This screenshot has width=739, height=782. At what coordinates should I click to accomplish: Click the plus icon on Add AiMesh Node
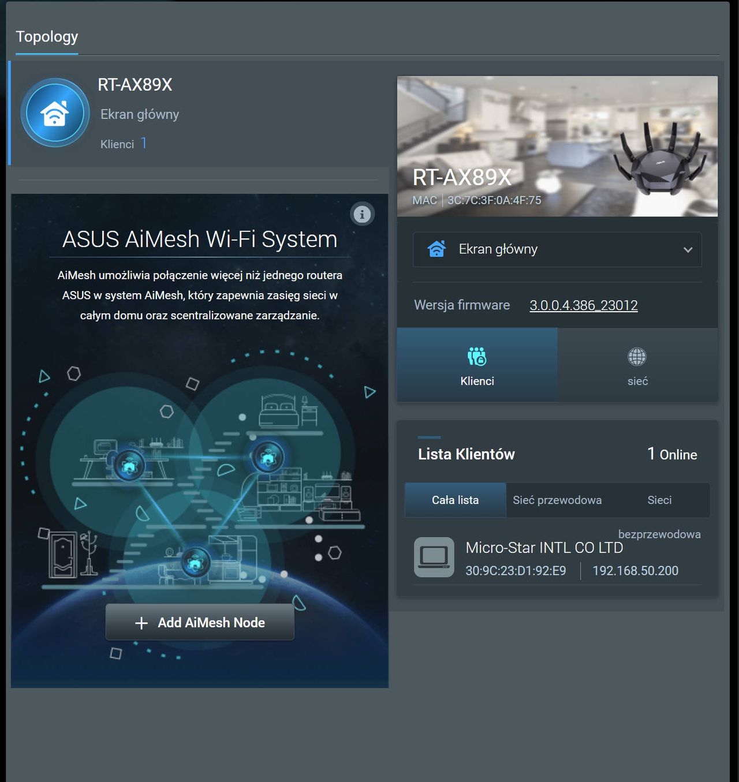click(x=141, y=623)
